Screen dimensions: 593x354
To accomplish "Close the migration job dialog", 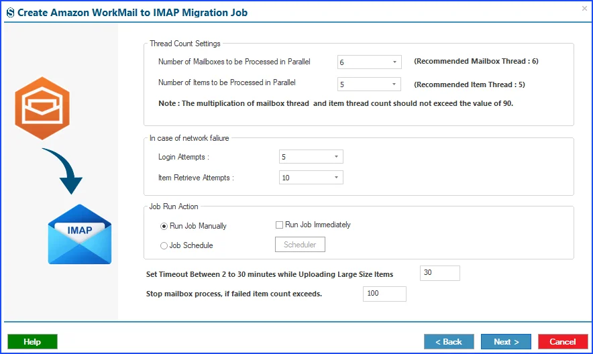I will point(584,8).
